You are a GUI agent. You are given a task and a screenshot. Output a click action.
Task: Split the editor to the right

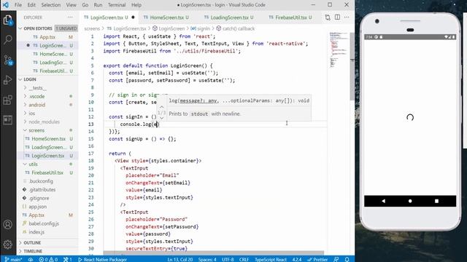pyautogui.click(x=337, y=17)
